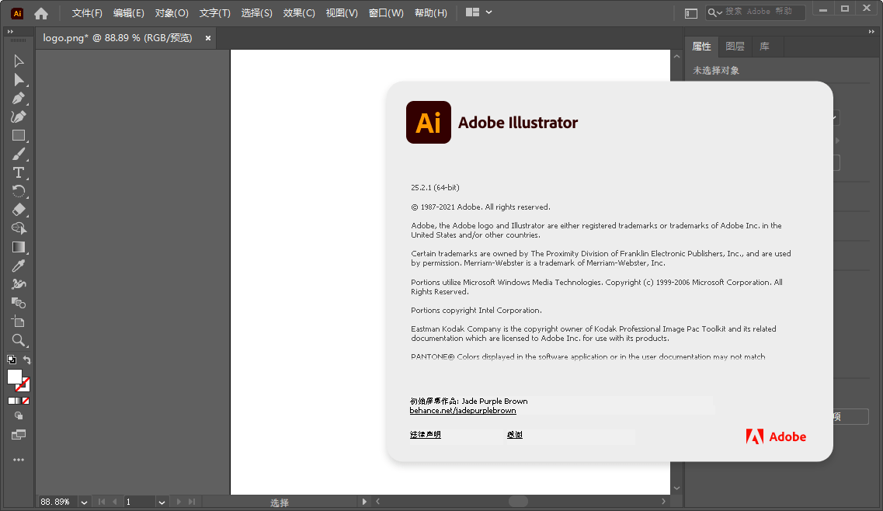Select the Zoom tool
The image size is (883, 511).
point(19,340)
